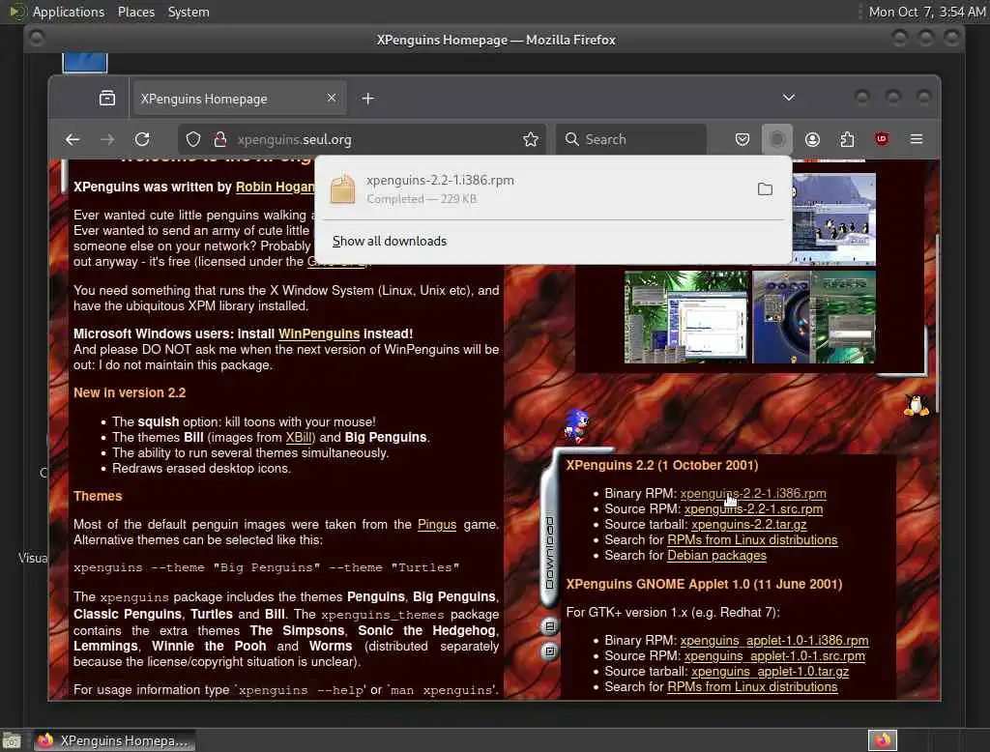Screen dimensions: 990x752
Task: Click the Tux penguin beside the page edge
Action: coord(917,405)
